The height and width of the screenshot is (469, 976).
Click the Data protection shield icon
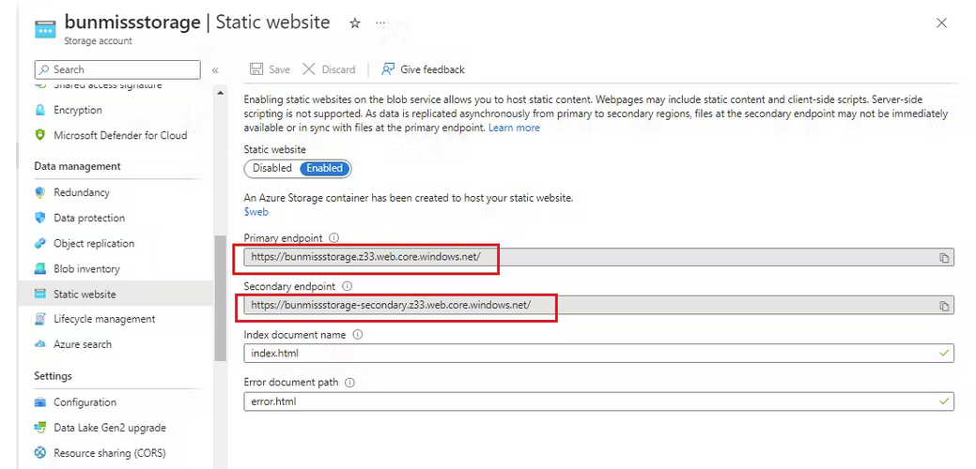pyautogui.click(x=40, y=218)
